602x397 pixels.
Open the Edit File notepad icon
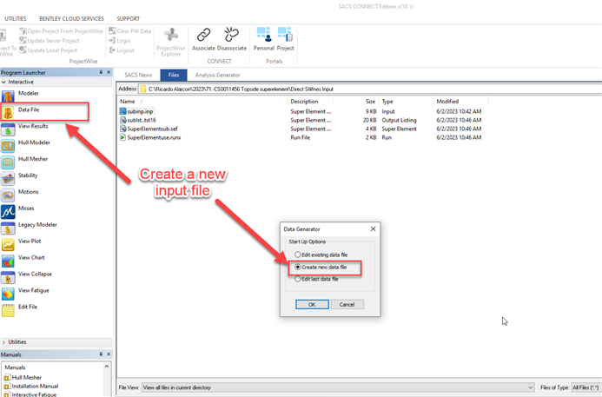[x=8, y=310]
